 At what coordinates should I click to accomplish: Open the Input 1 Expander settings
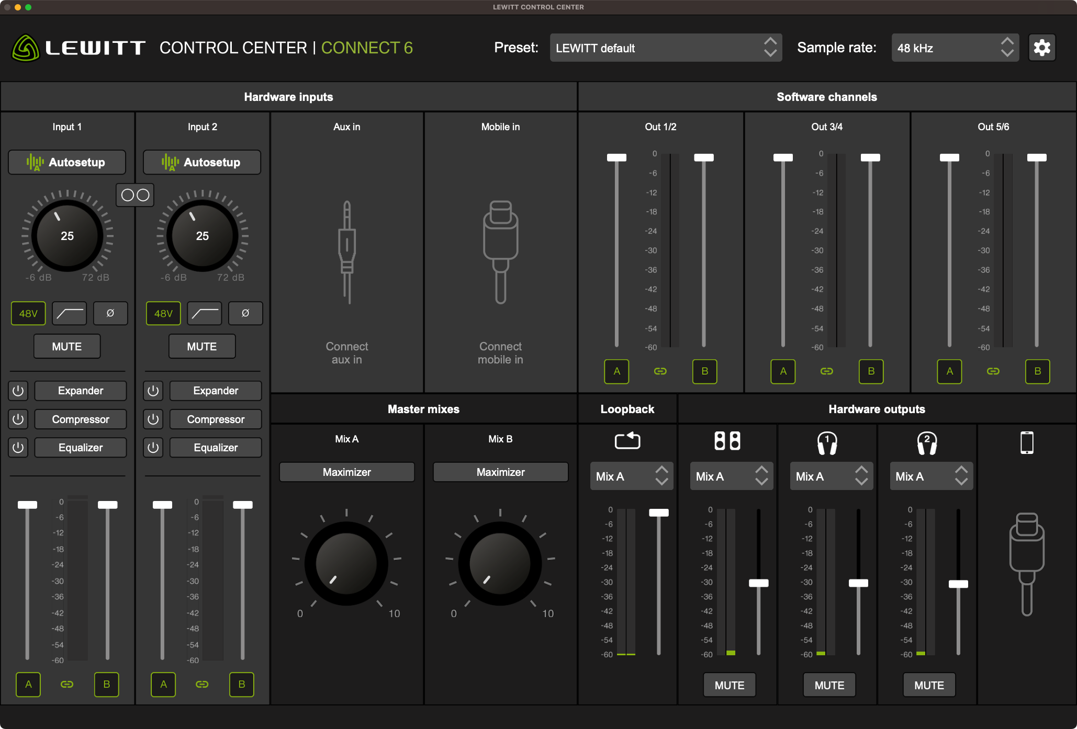pos(81,391)
